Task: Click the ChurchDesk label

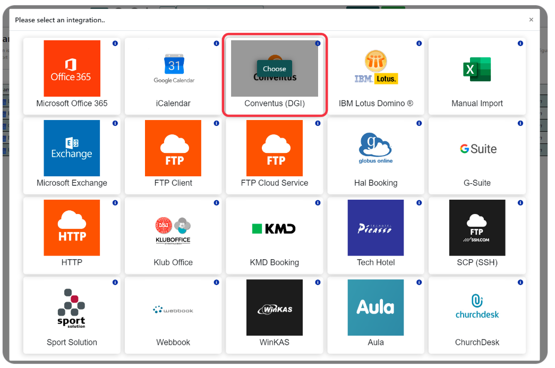Action: pyautogui.click(x=477, y=343)
